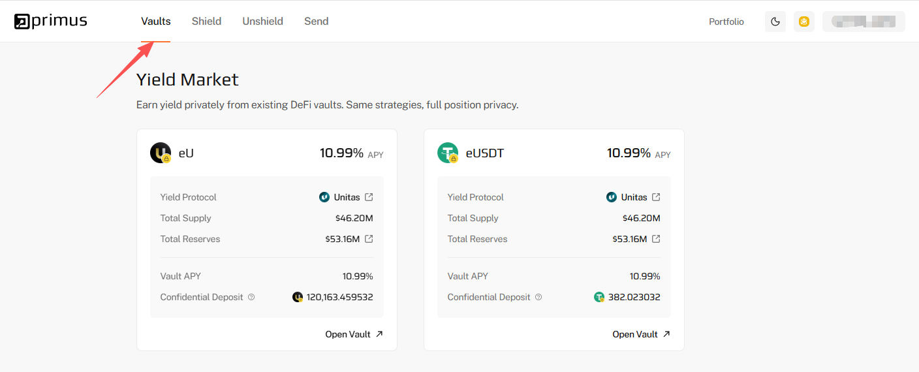Open Unitas external link in eU card
This screenshot has height=372, width=919.
369,197
